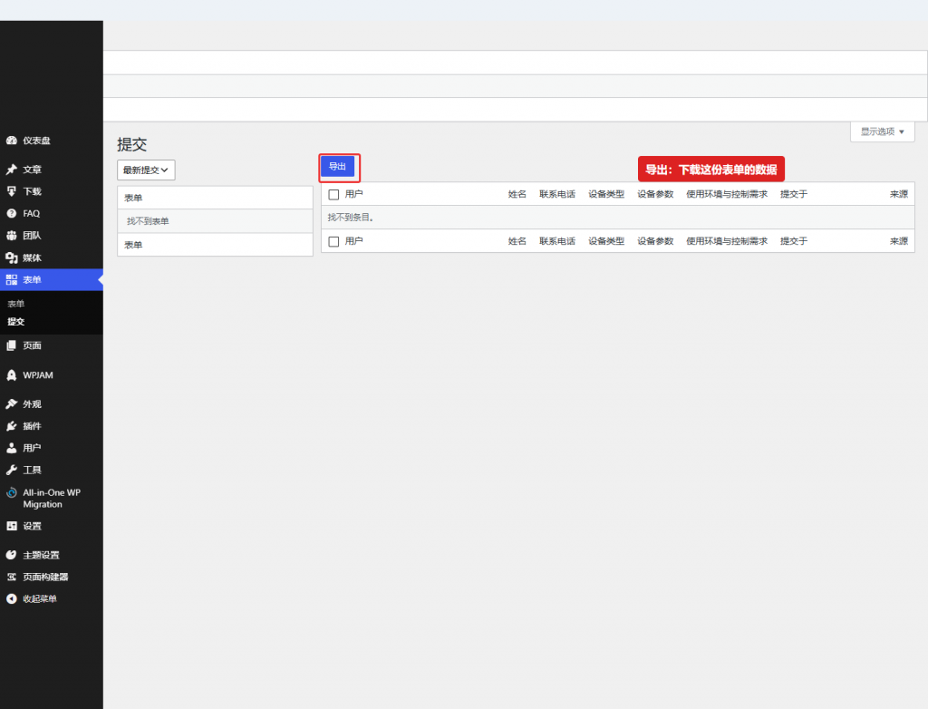Open 外观 appearance brush icon
Screen dimensions: 928x709
point(11,404)
